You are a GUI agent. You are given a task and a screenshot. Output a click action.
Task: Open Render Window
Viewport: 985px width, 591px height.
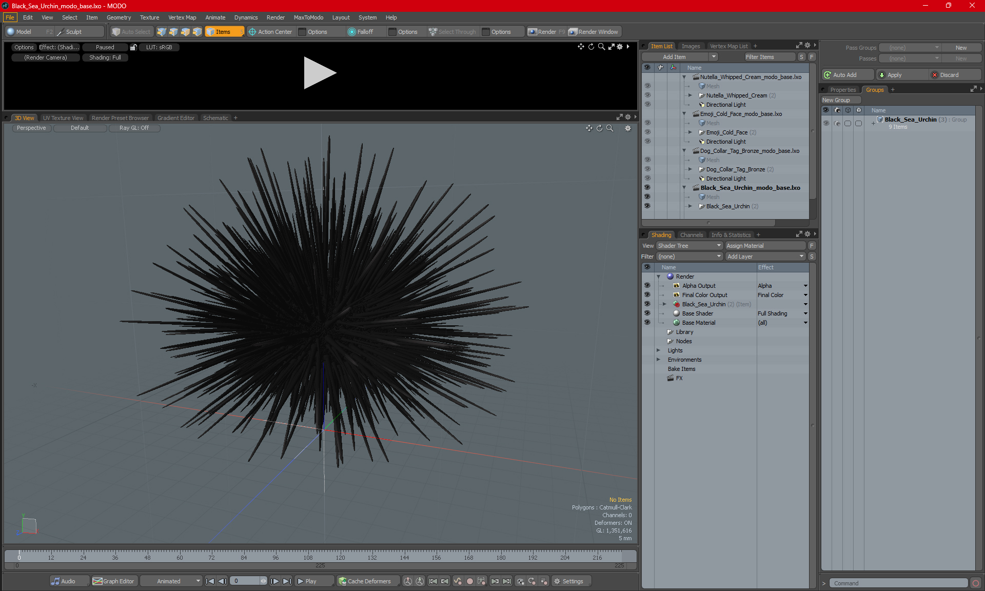(x=594, y=32)
